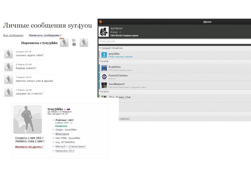Open the 'Все сообщения' link
The width and height of the screenshot is (251, 176).
pos(13,35)
